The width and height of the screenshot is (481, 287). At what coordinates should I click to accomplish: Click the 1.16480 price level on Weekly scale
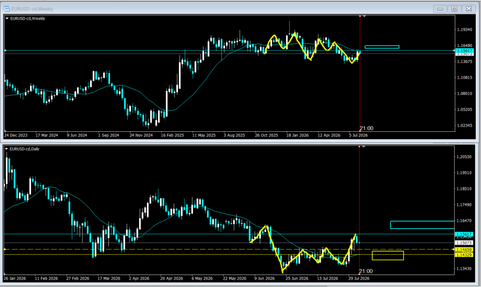click(465, 45)
